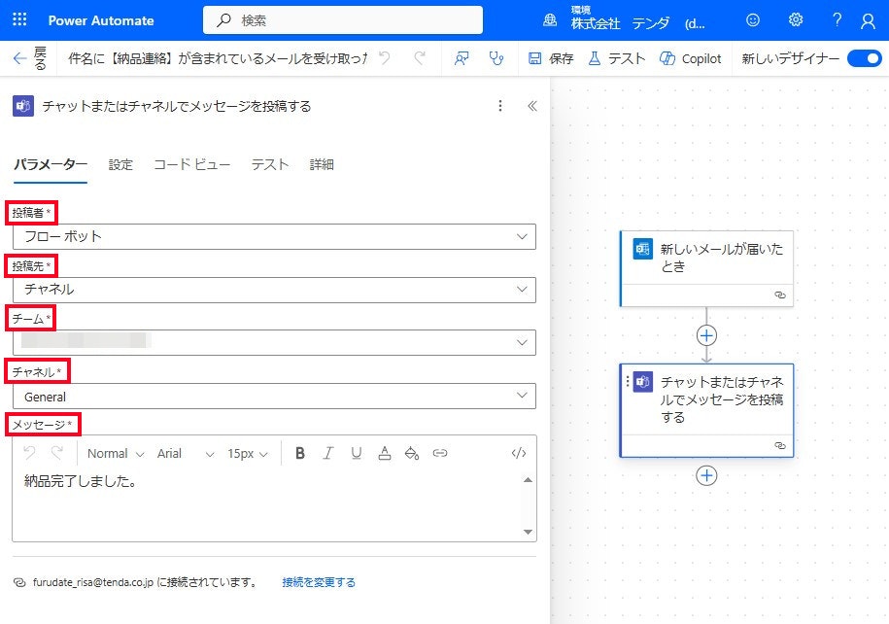
Task: Open the code view in the message editor
Action: [518, 453]
